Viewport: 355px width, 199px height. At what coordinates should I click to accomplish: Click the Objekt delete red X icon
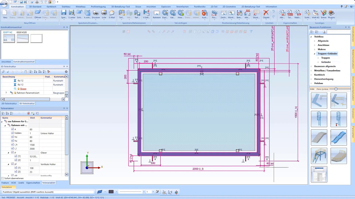pos(266,13)
